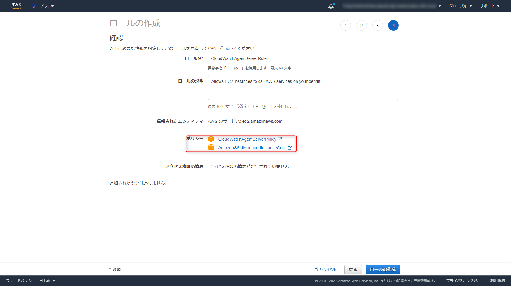Viewport: 511px width, 286px height.
Task: Click text 追加されたタグはありません。
Action: tap(138, 183)
